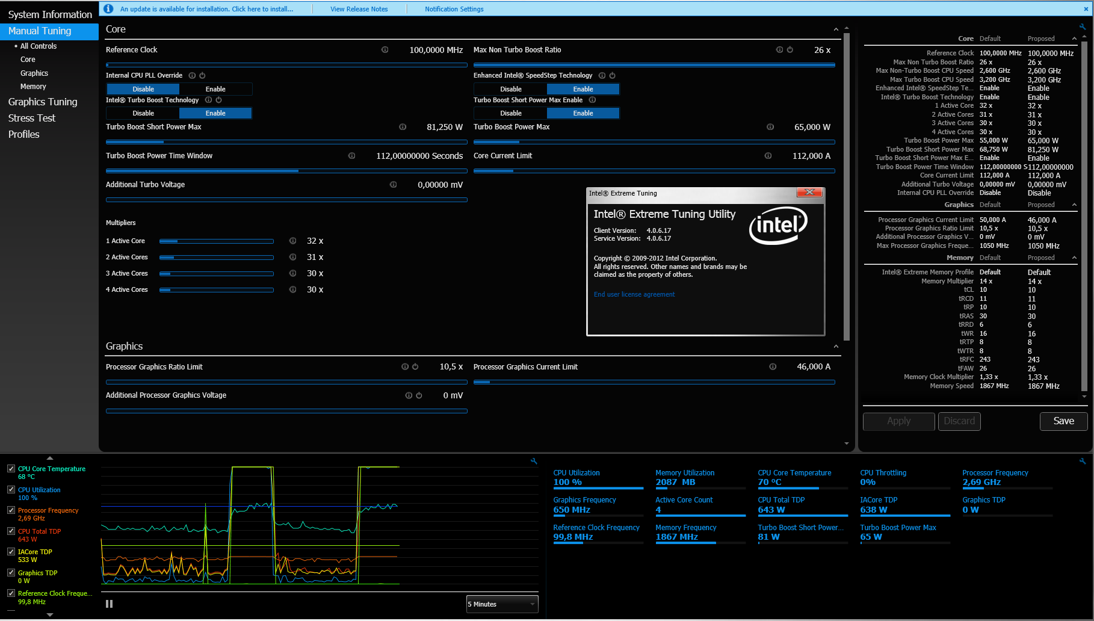This screenshot has width=1094, height=621.
Task: Open End user license agreement link
Action: (x=634, y=295)
